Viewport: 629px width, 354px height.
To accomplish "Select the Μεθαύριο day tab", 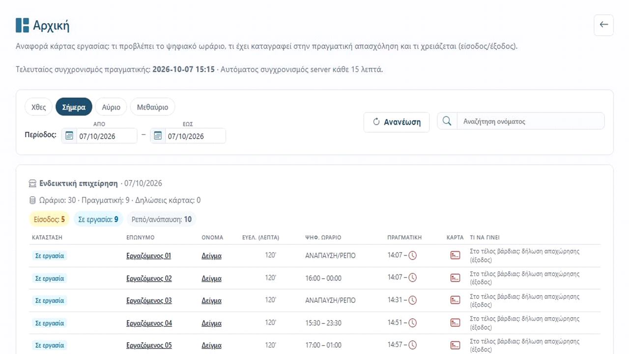I will [x=152, y=107].
